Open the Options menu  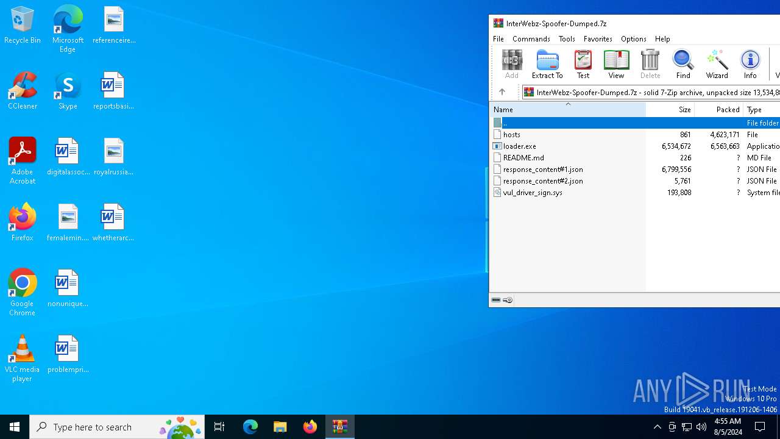click(x=634, y=38)
